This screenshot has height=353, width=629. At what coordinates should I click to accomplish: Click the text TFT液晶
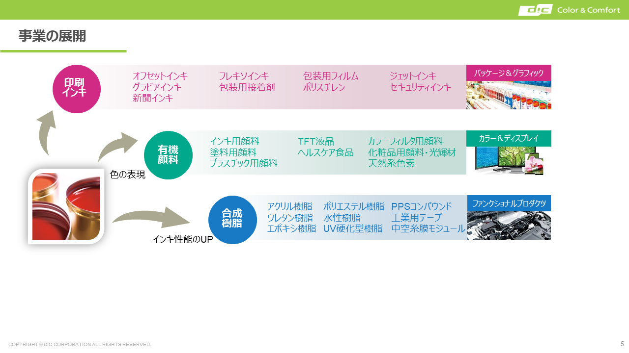click(316, 141)
